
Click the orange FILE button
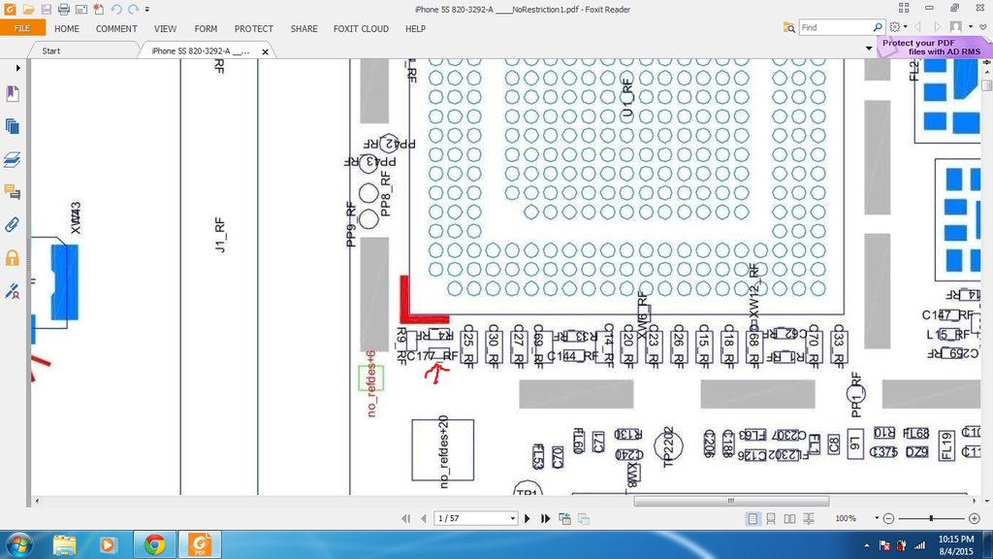click(21, 29)
